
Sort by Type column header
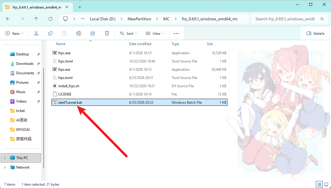pos(175,44)
